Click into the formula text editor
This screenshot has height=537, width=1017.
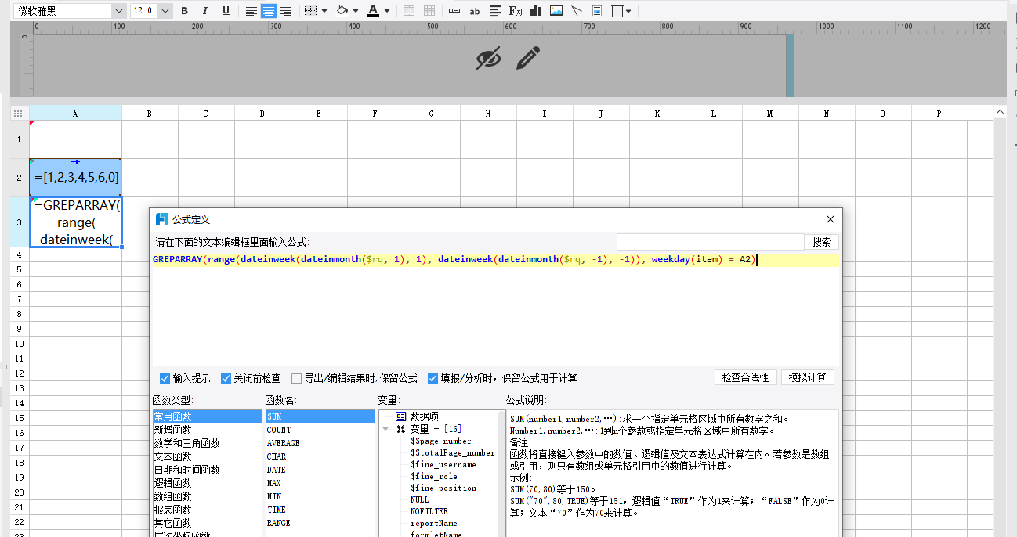[495, 309]
